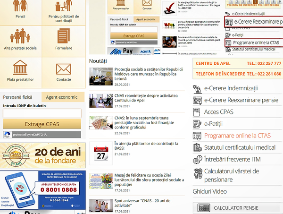
Task: Open the Pensii section icon
Action: [x=21, y=5]
